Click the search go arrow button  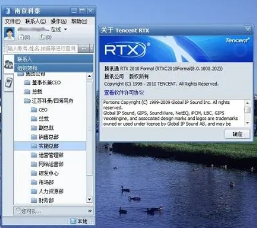[x=83, y=48]
